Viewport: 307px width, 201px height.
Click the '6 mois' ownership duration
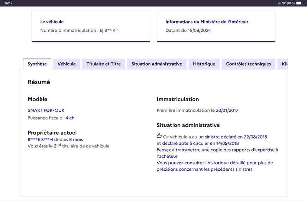[76, 139]
